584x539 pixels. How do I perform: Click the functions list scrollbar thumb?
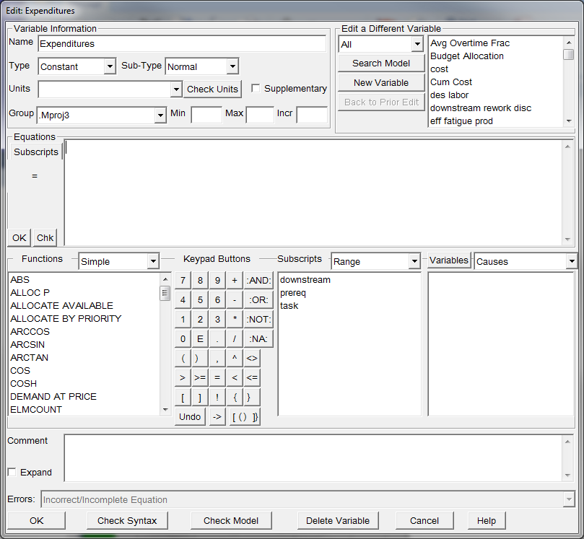click(x=165, y=293)
